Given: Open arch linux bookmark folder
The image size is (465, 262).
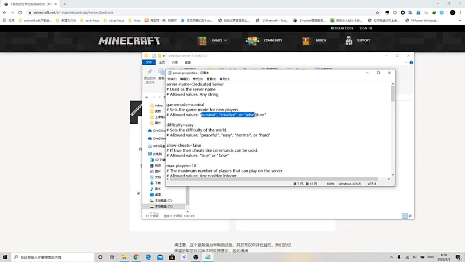Looking at the screenshot, I should pyautogui.click(x=89, y=20).
